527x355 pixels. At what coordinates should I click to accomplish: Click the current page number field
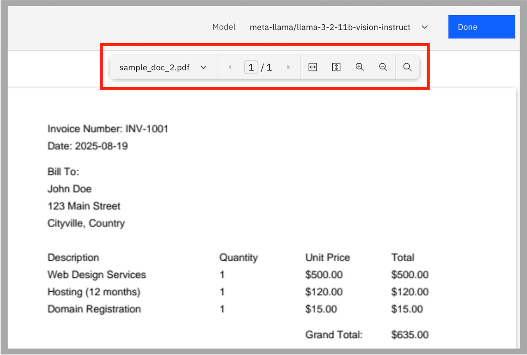(x=251, y=67)
